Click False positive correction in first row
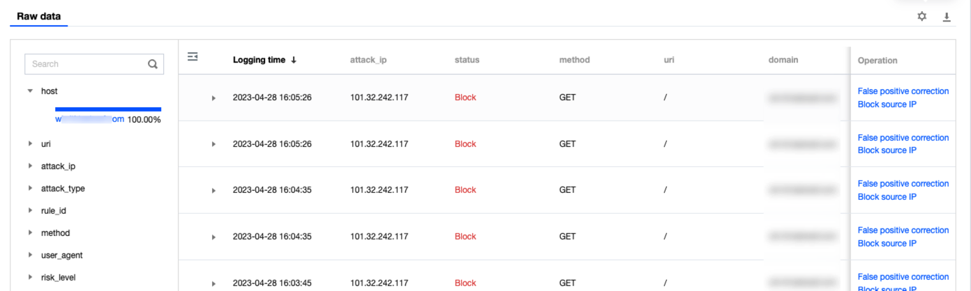Screen dimensions: 971x291 click(903, 91)
